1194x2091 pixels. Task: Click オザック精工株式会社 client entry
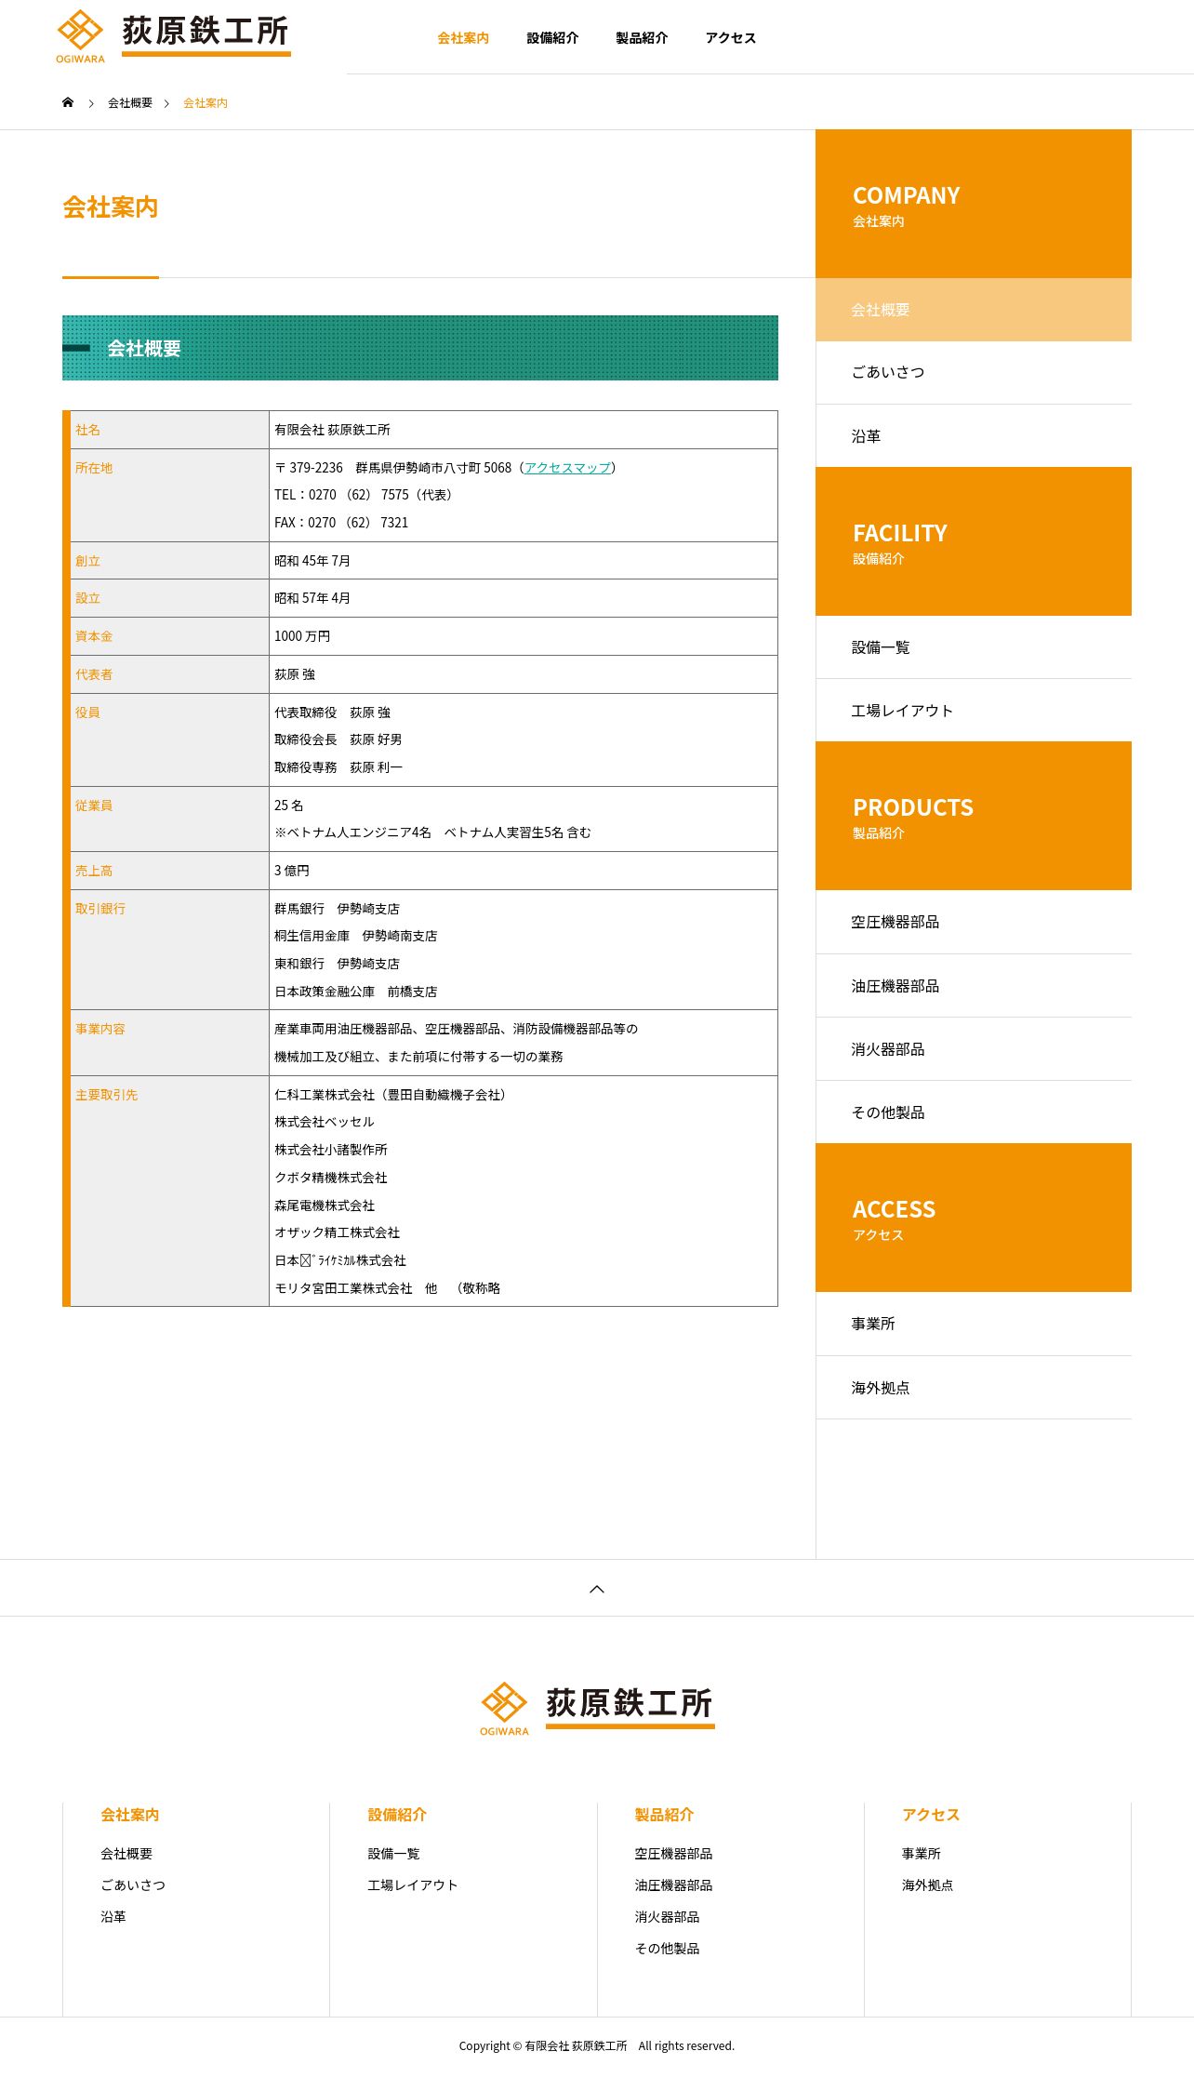pyautogui.click(x=338, y=1232)
